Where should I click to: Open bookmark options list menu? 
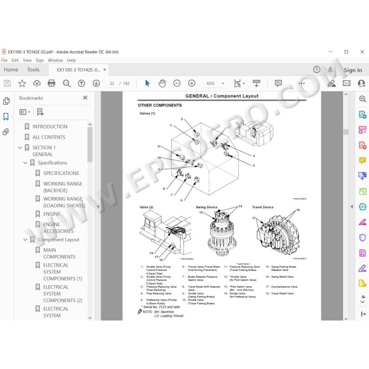(25, 112)
